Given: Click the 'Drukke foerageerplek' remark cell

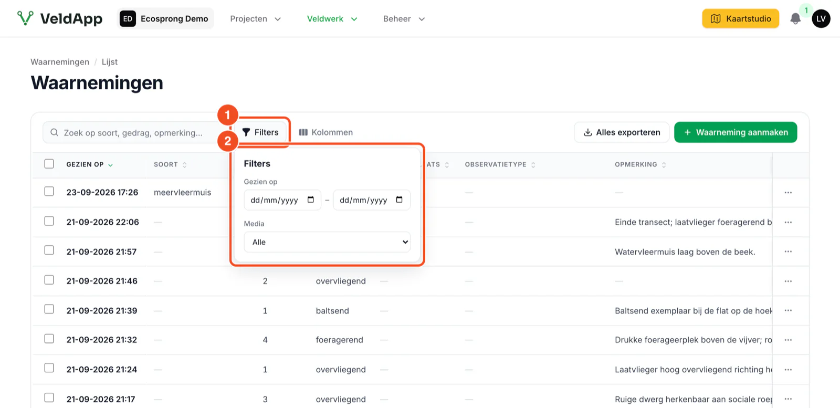Looking at the screenshot, I should pos(694,340).
